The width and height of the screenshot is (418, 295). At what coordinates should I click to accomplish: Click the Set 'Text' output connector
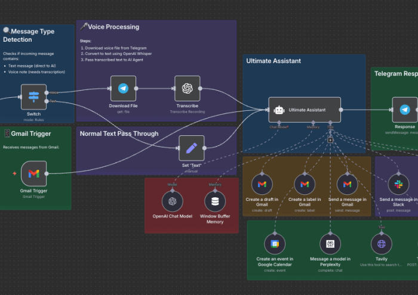coord(204,148)
